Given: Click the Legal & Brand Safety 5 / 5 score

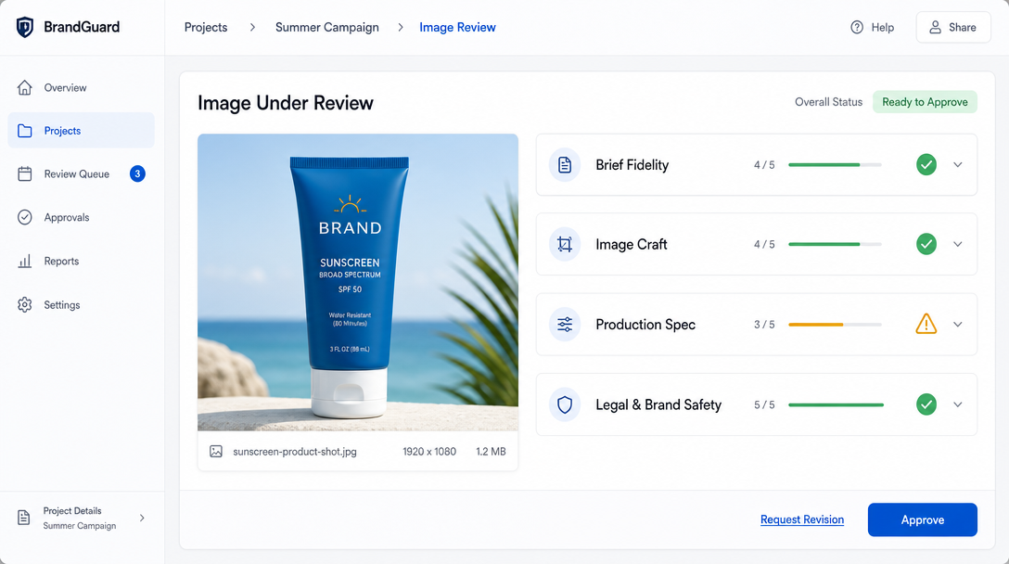Looking at the screenshot, I should point(764,404).
